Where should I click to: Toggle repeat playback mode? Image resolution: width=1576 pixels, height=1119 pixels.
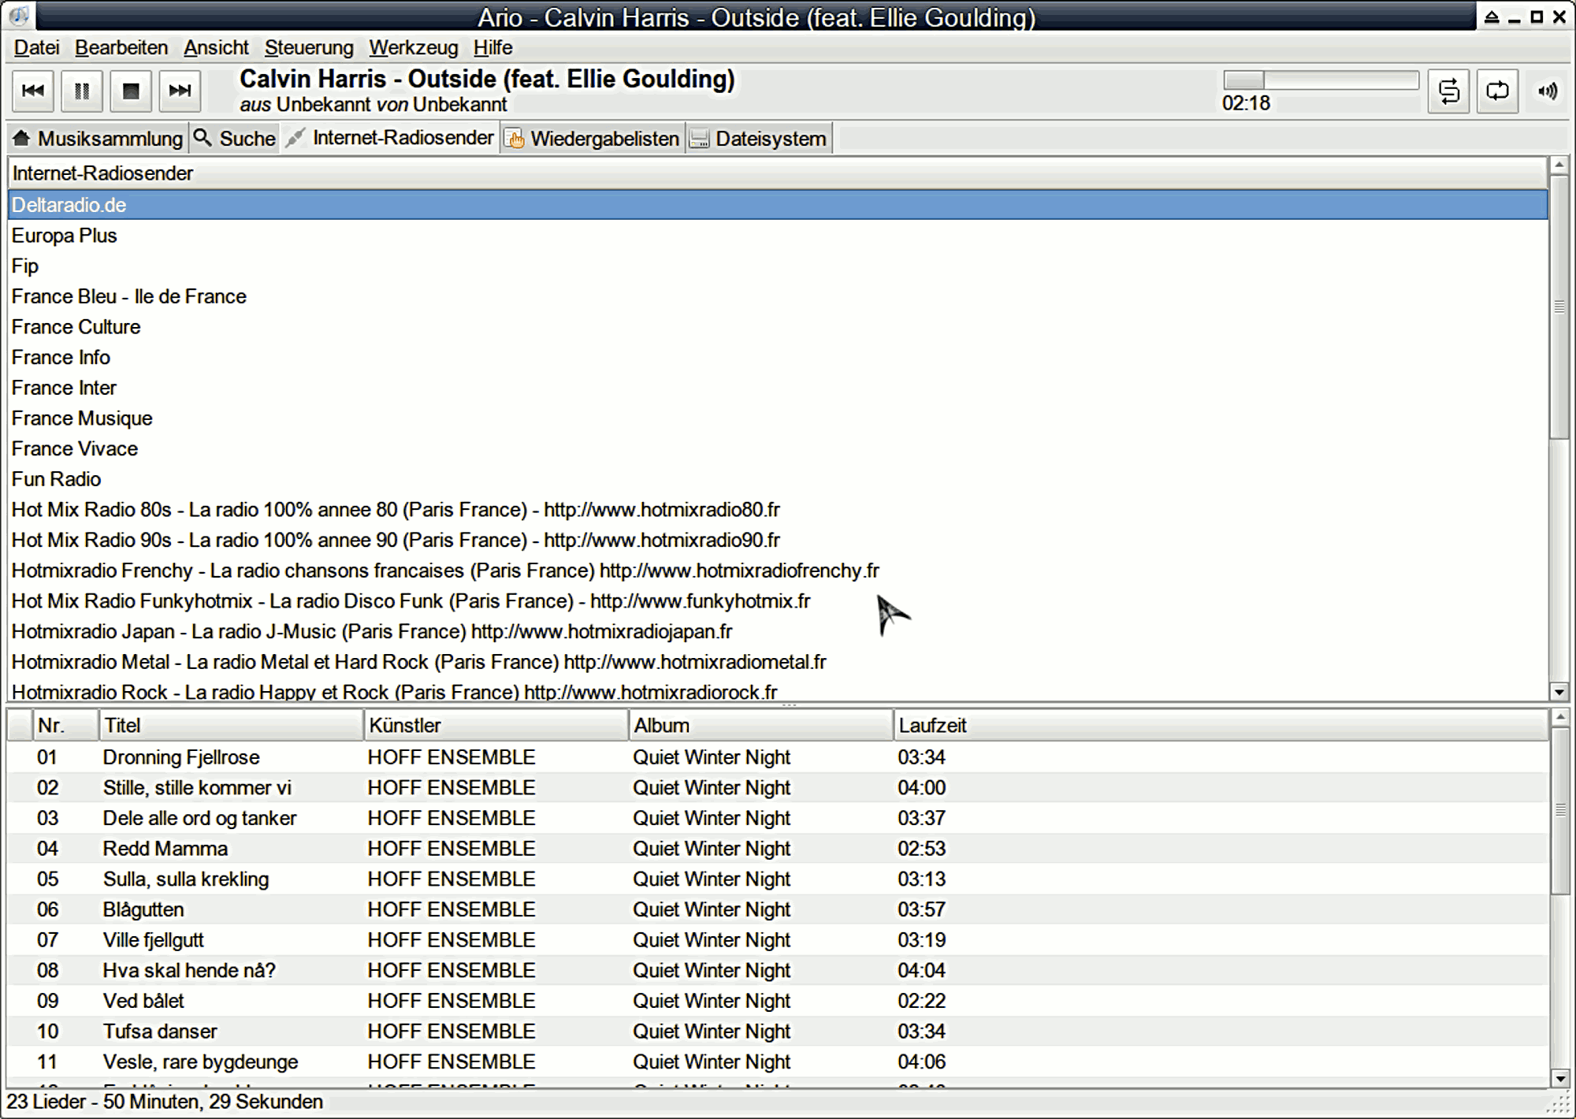(x=1497, y=91)
